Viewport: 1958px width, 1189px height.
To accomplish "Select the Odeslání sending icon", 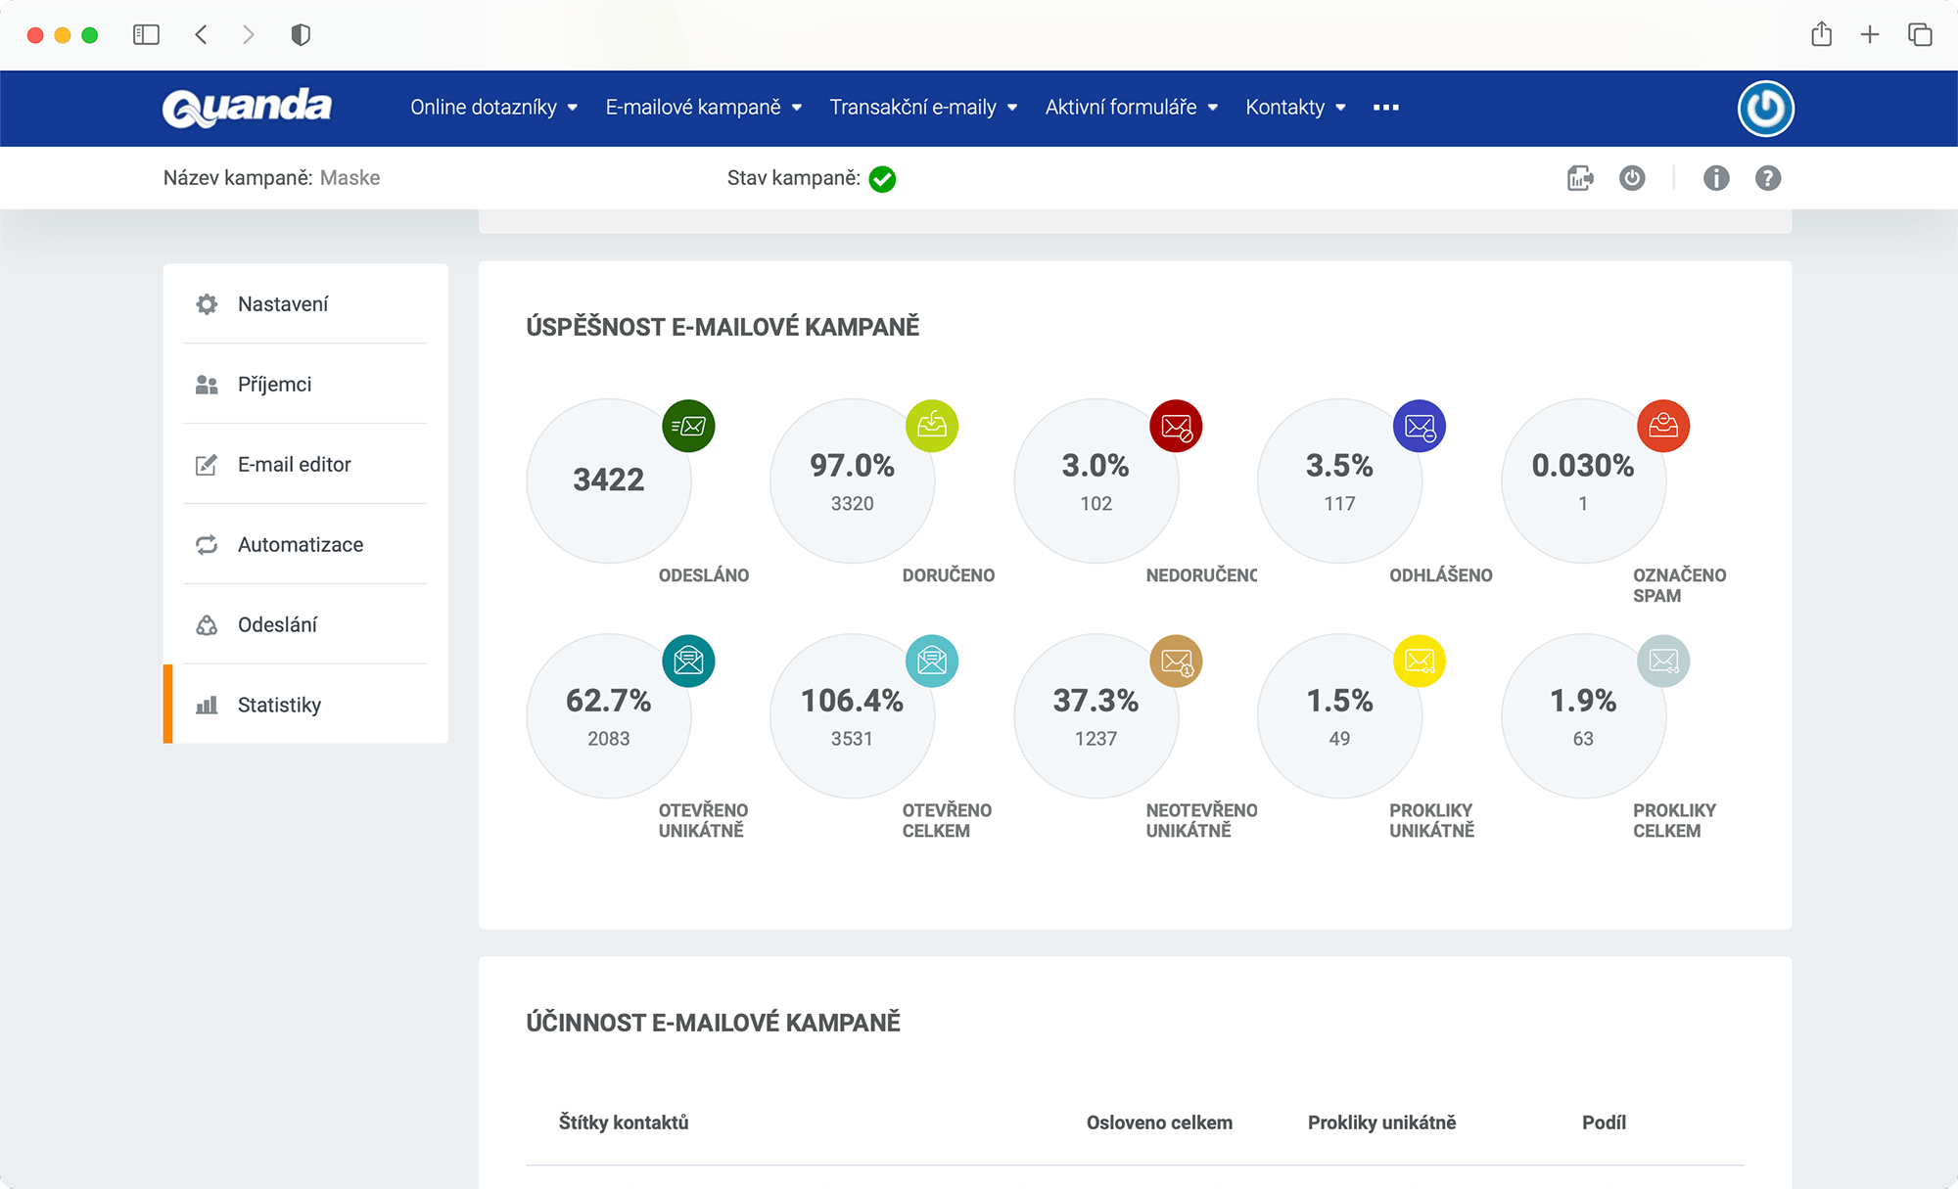I will click(x=206, y=624).
